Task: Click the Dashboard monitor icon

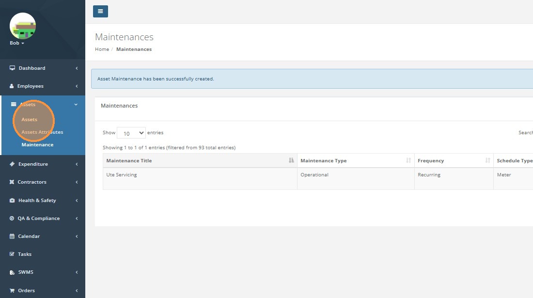Action: pyautogui.click(x=13, y=68)
